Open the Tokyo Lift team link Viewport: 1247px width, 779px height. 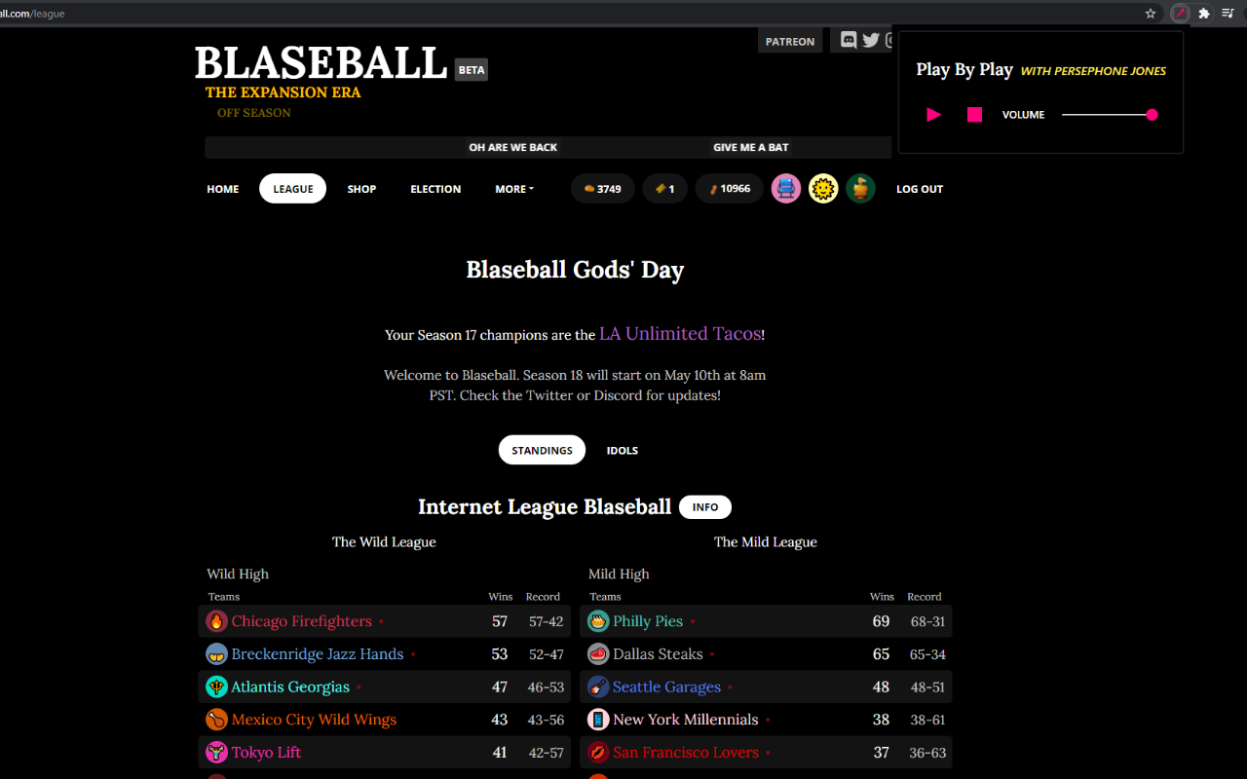[x=267, y=752]
